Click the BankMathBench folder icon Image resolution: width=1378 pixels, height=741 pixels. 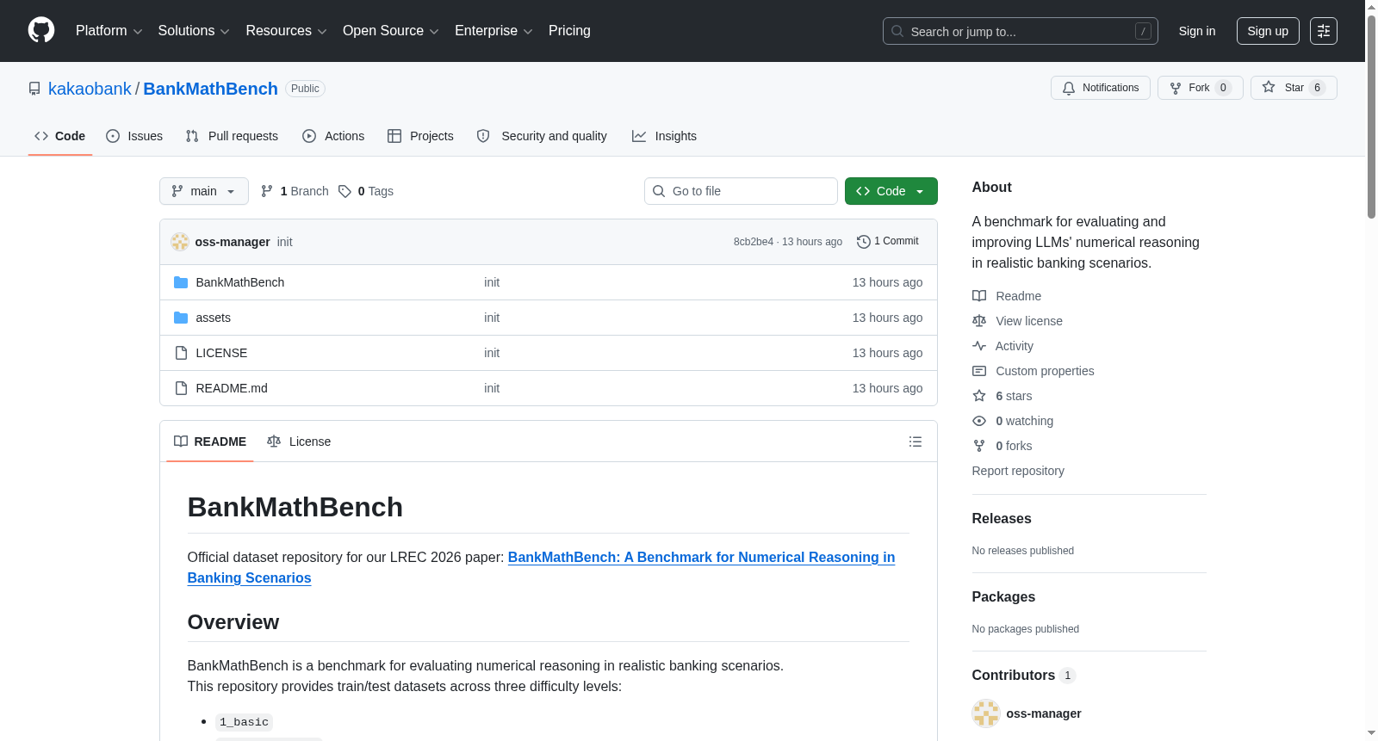[x=181, y=282]
